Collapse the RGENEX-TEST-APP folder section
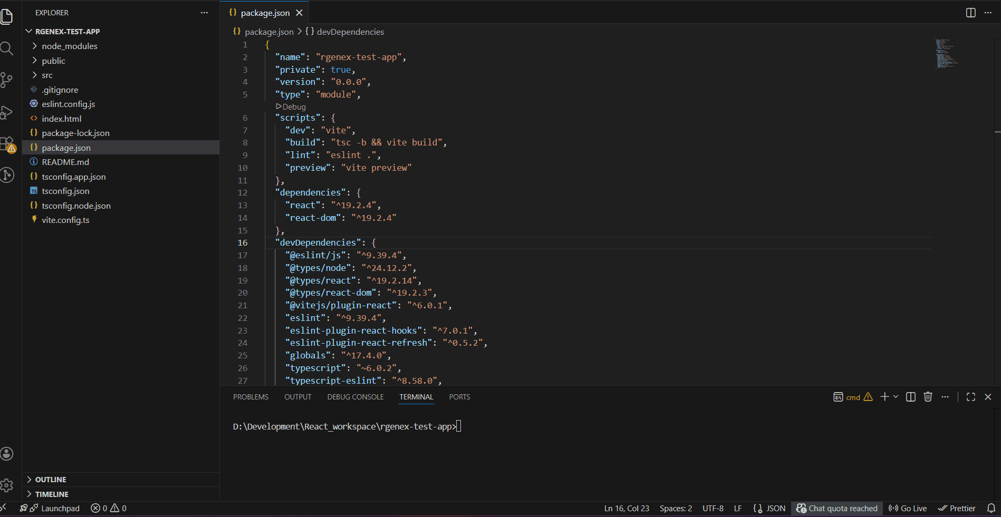Image resolution: width=1001 pixels, height=517 pixels. point(121,32)
